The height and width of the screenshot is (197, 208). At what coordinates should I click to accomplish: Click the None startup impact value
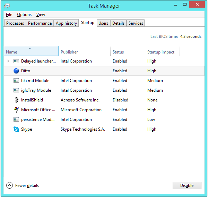[x=152, y=100]
